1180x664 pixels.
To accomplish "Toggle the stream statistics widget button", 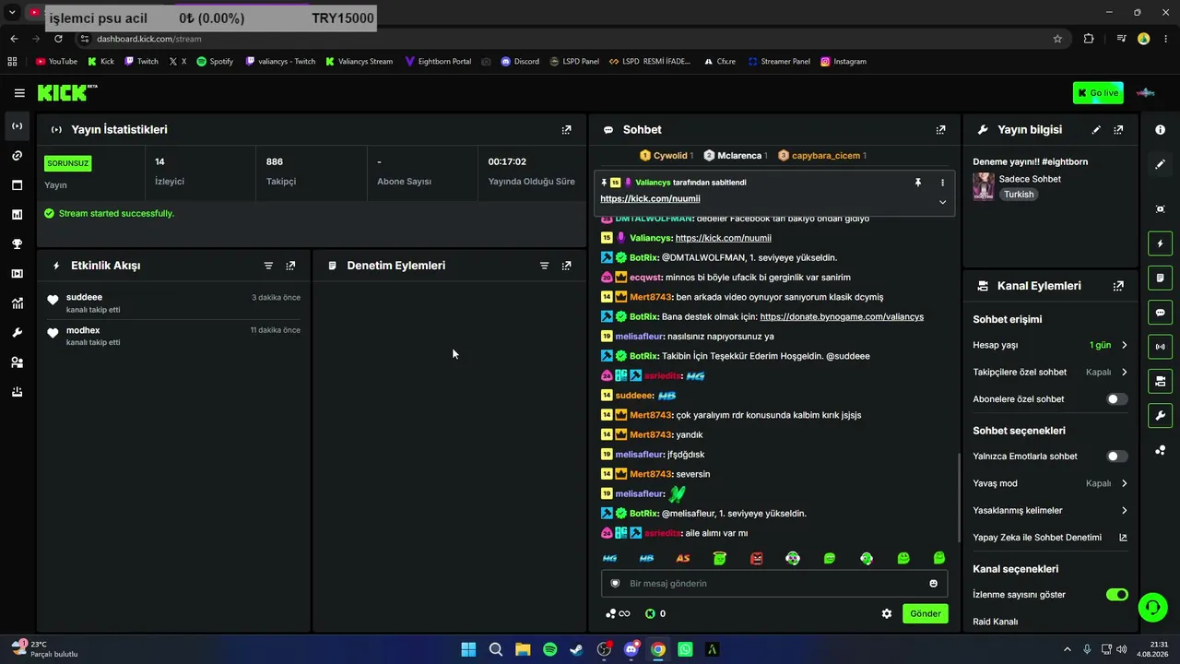I will [x=1160, y=347].
